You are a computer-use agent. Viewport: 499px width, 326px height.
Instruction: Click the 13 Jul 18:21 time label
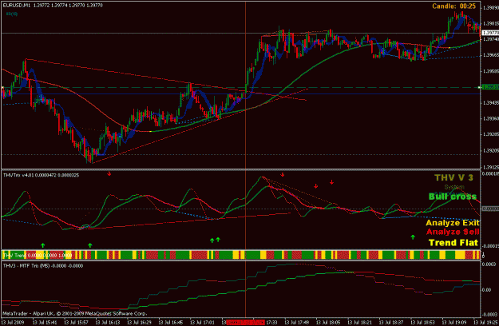pyautogui.click(x=359, y=322)
